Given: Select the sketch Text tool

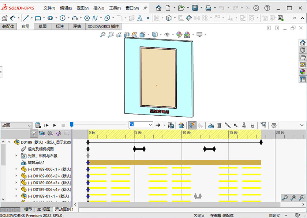Looking at the screenshot, I should [140, 18].
